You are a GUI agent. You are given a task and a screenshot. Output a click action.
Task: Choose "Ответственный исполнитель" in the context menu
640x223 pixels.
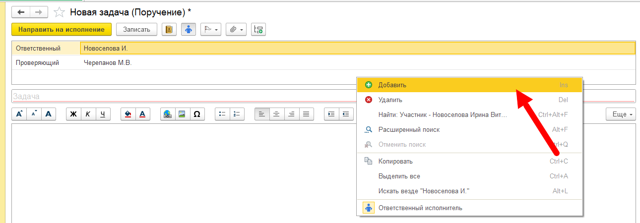click(470, 208)
